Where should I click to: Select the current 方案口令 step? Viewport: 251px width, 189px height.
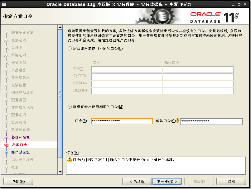(19, 145)
